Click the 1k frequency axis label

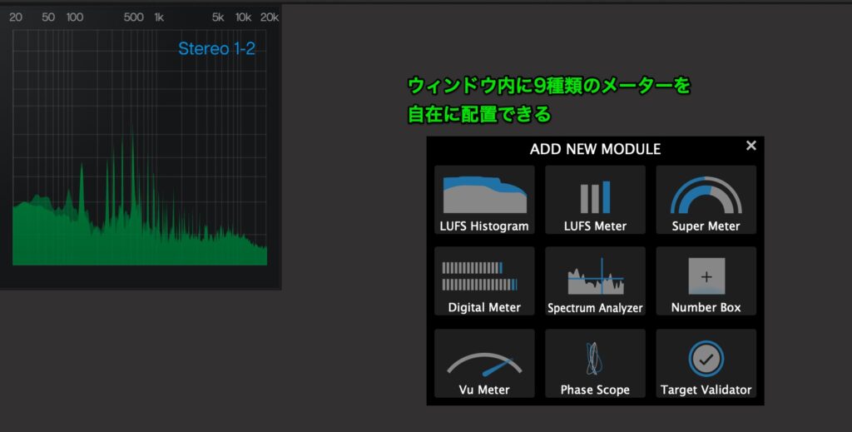tap(159, 17)
